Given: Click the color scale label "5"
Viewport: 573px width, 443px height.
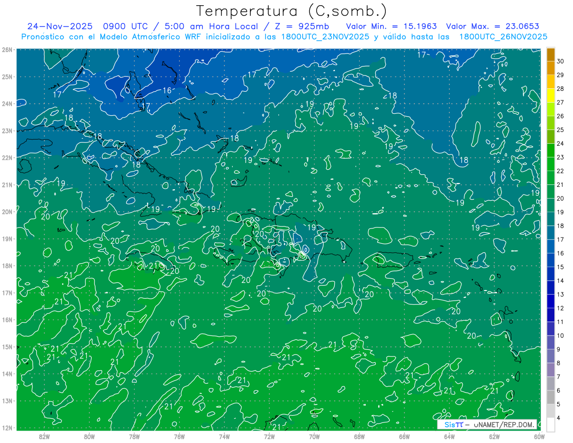Looking at the screenshot, I should (x=559, y=404).
